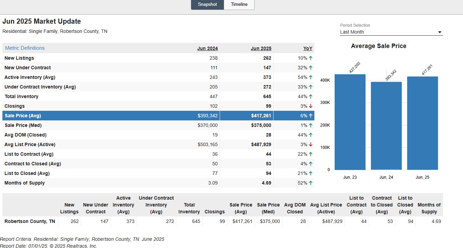Select the Snapshot tab

(x=207, y=4)
